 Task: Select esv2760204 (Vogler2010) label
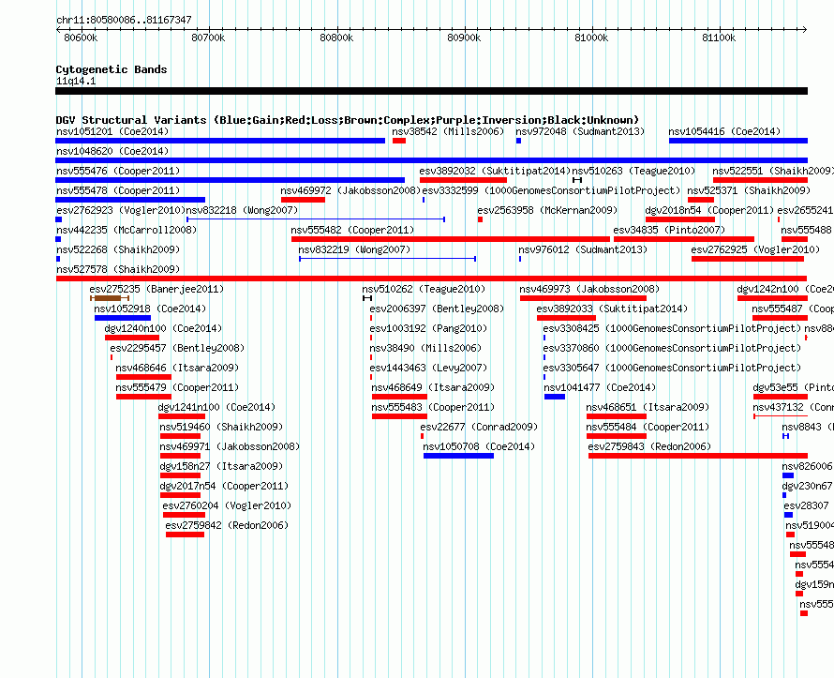pyautogui.click(x=227, y=505)
